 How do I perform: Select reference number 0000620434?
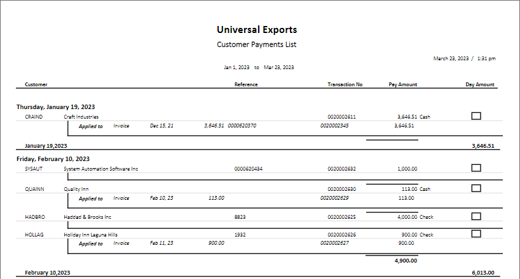coord(249,169)
